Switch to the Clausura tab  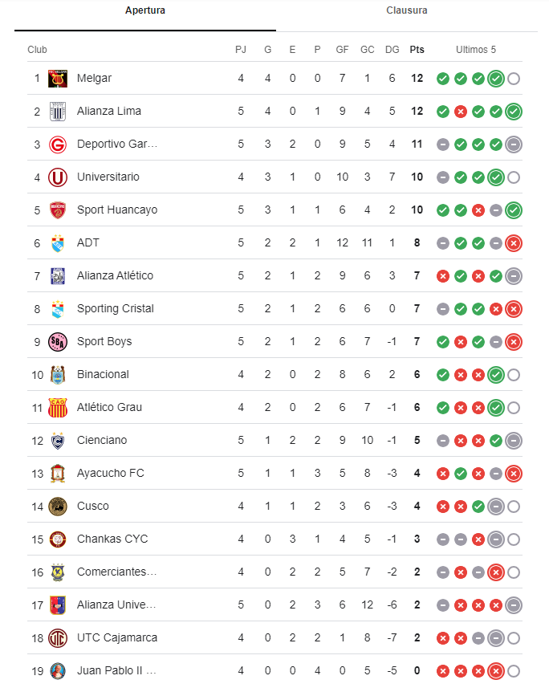[406, 11]
